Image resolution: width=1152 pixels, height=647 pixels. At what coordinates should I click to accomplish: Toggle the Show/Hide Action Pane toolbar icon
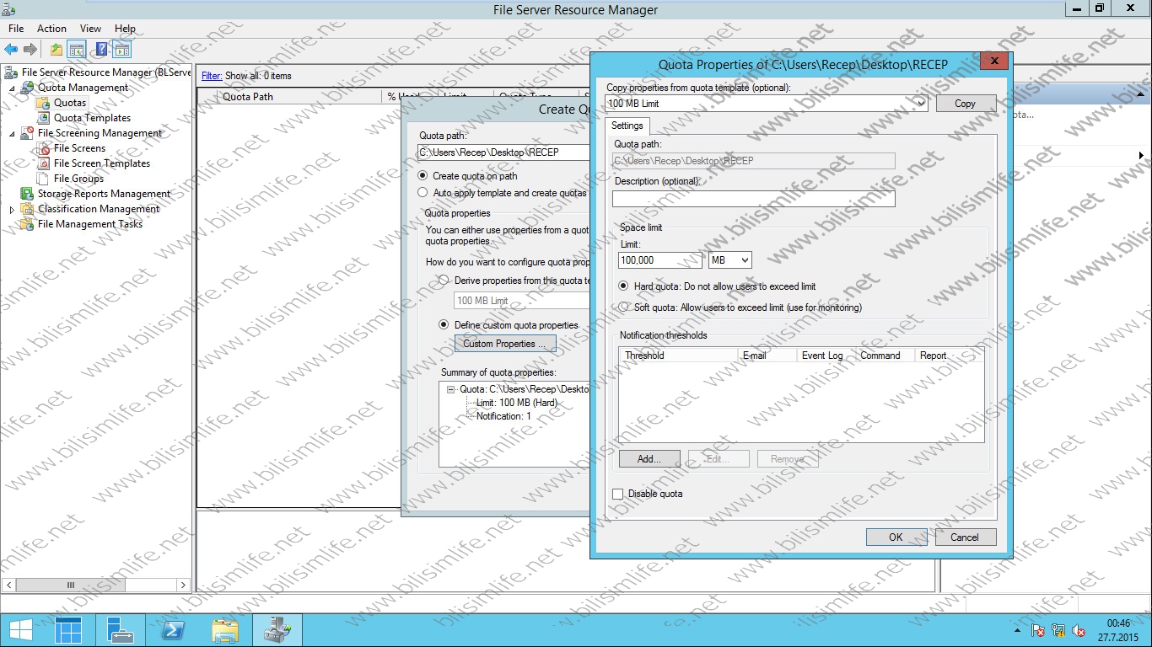click(122, 50)
